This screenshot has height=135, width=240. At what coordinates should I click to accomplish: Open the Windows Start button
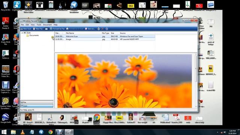pyautogui.click(x=4, y=132)
